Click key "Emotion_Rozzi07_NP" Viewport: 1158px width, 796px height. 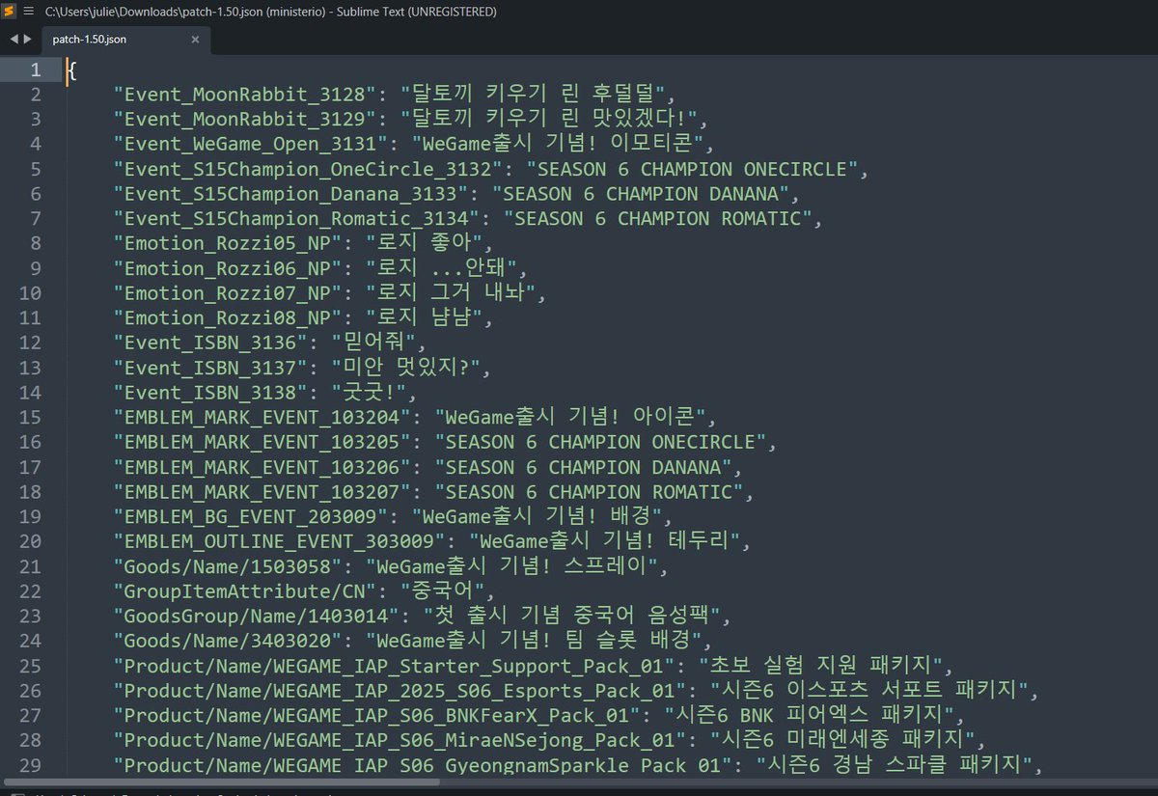227,293
